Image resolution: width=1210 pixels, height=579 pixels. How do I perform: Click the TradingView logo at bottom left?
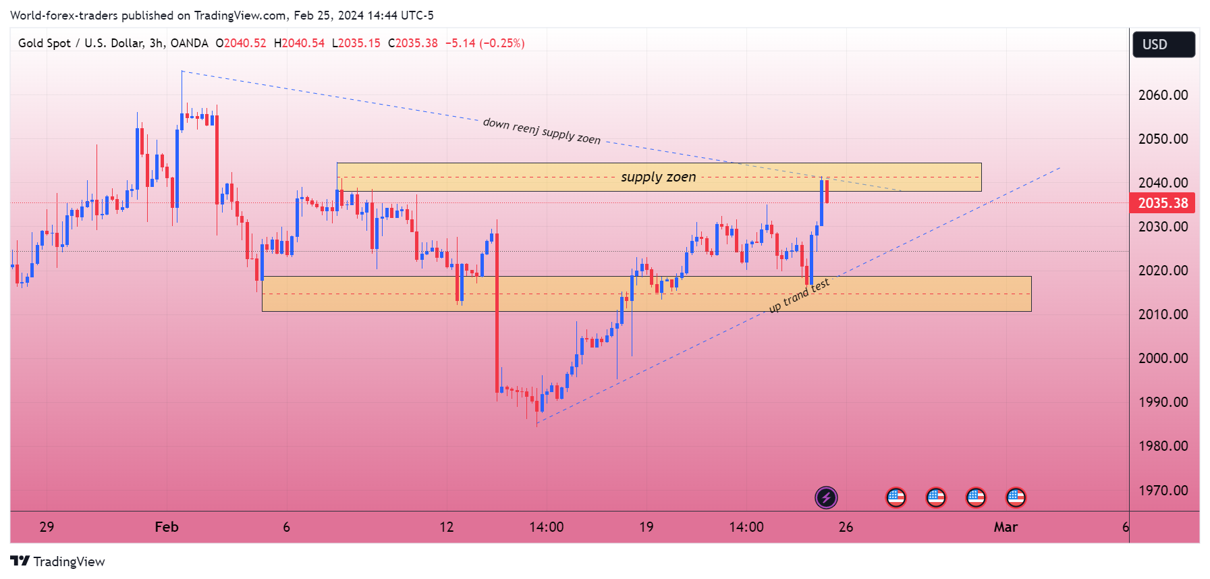click(57, 561)
